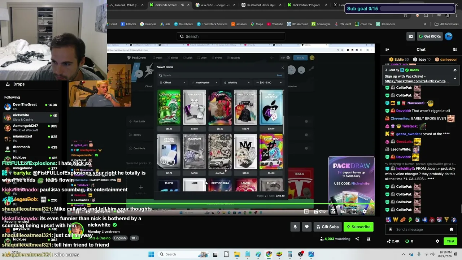Send the message with the Chat button
This screenshot has height=260, width=462.
coord(450,241)
